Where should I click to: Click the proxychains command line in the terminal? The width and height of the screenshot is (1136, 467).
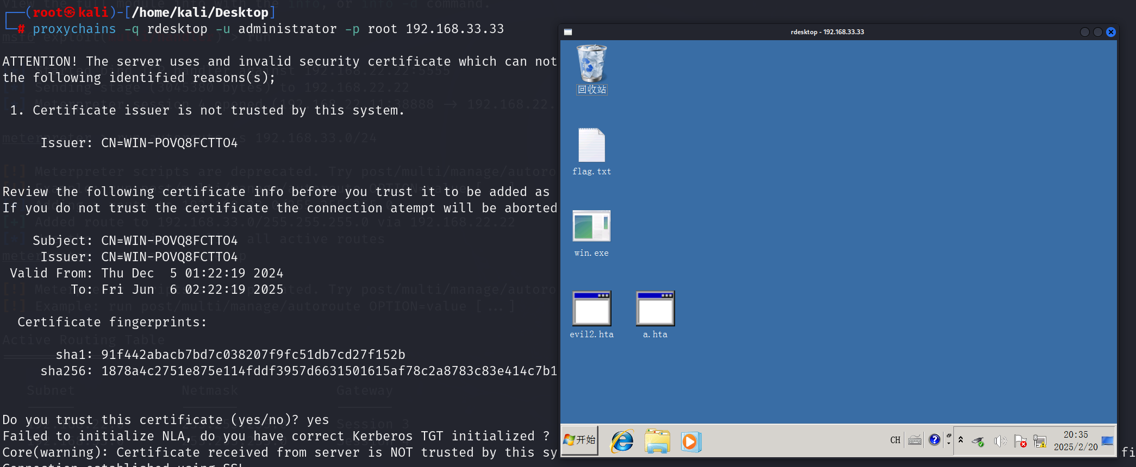tap(269, 29)
